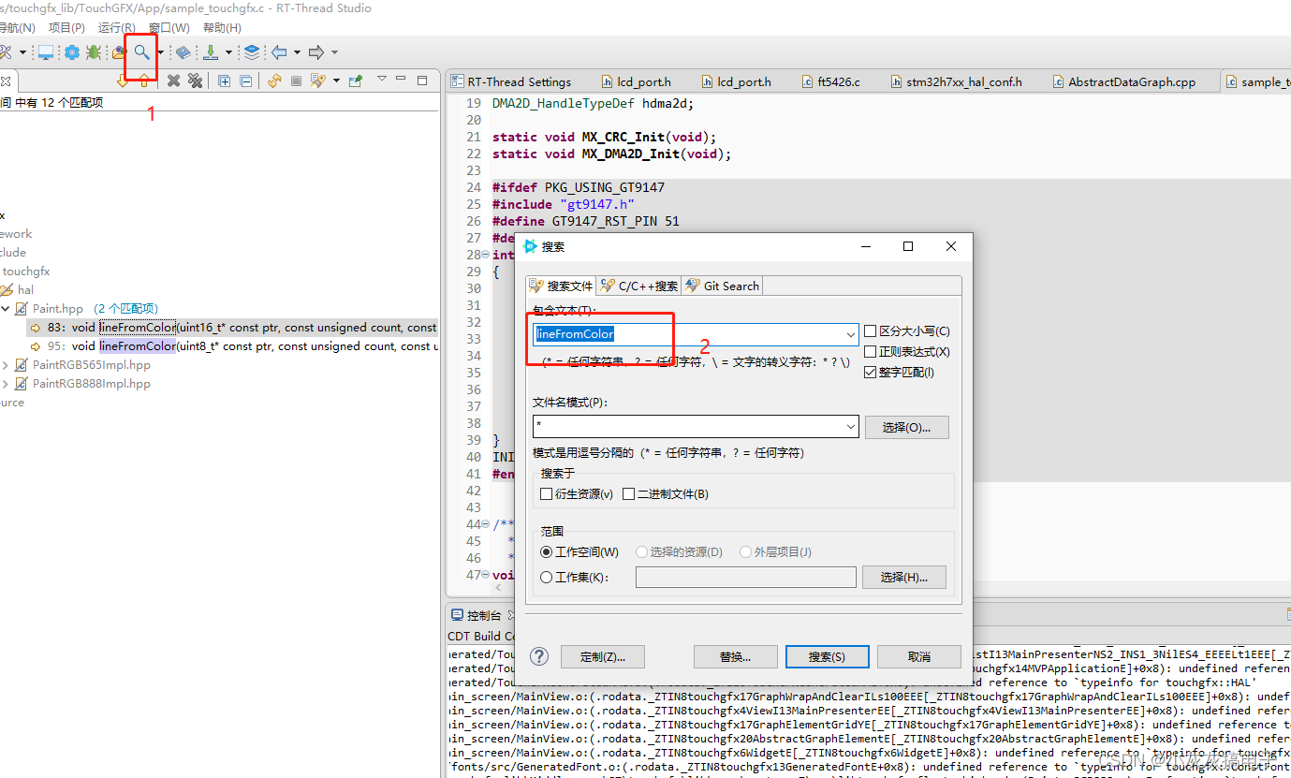Open back navigation history dropdown
This screenshot has width=1291, height=778.
tap(297, 52)
